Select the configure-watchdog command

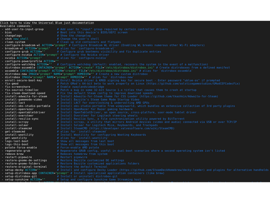pyautogui.click(x=20, y=64)
